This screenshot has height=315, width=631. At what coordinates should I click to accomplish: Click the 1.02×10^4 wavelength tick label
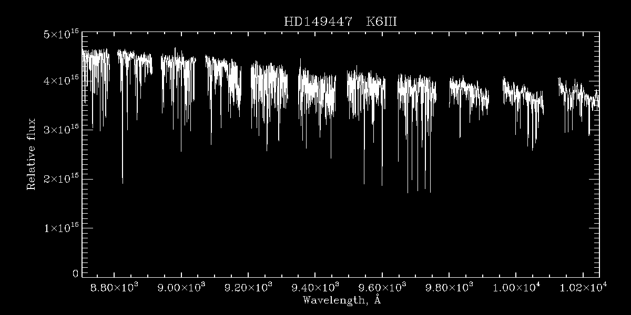(x=583, y=287)
